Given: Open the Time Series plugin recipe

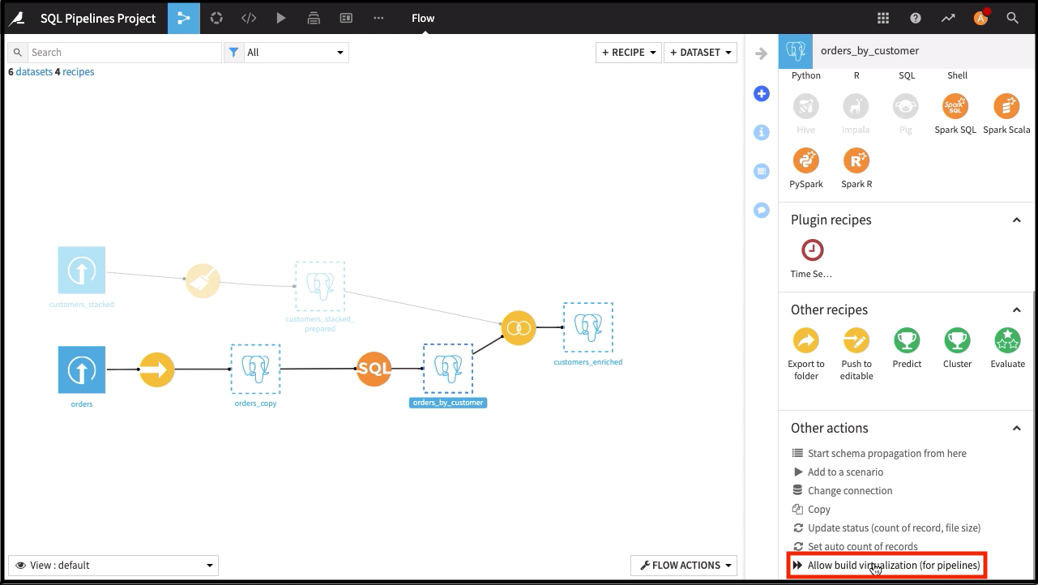Looking at the screenshot, I should pyautogui.click(x=811, y=250).
